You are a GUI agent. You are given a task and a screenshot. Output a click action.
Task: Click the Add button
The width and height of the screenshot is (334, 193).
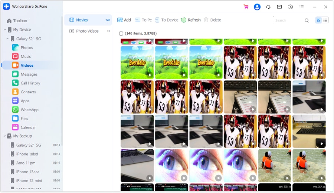(124, 20)
